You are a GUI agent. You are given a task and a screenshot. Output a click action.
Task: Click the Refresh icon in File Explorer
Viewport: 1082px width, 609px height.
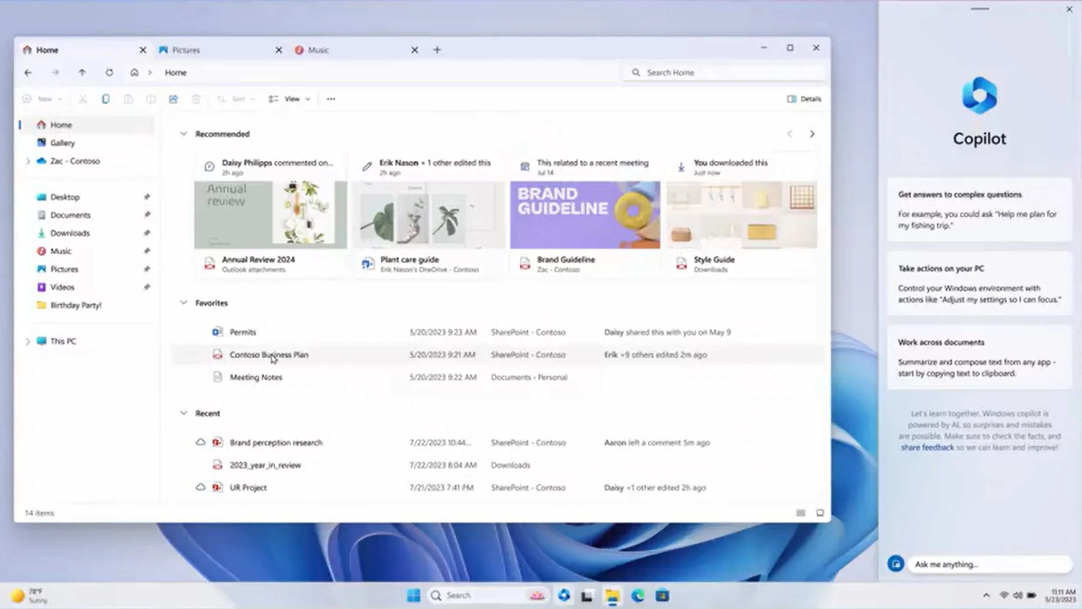point(110,72)
